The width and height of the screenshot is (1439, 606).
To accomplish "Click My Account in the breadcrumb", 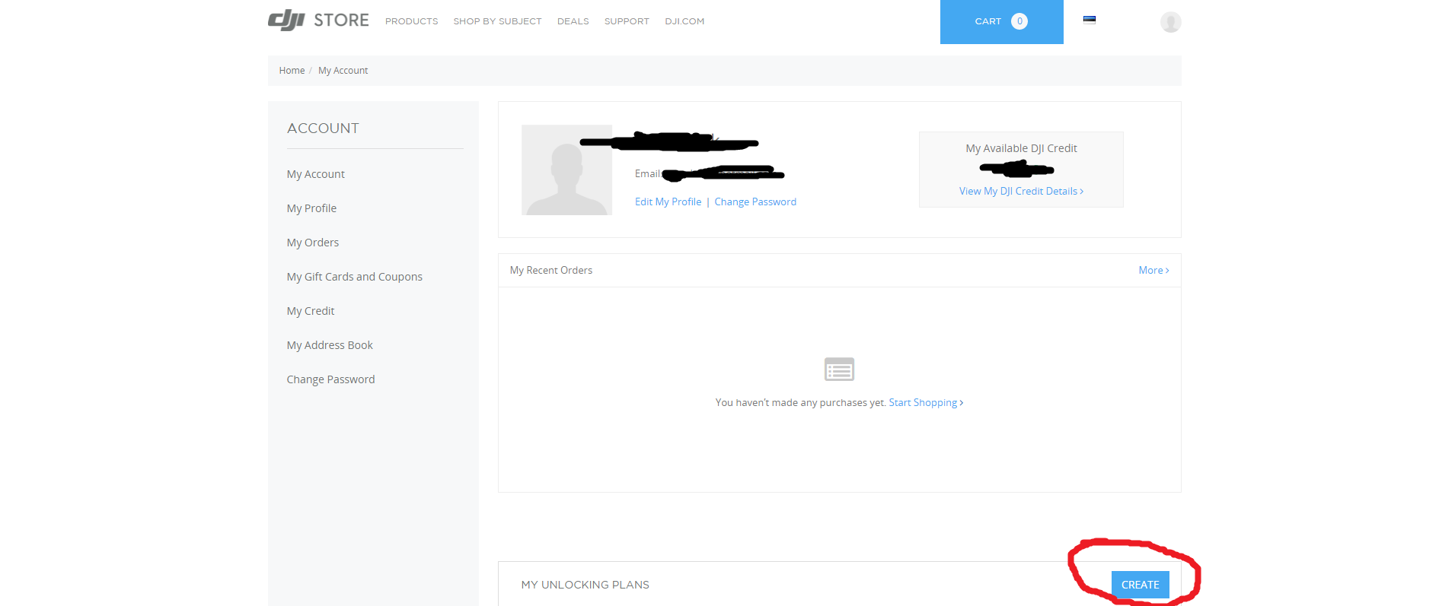I will click(343, 71).
